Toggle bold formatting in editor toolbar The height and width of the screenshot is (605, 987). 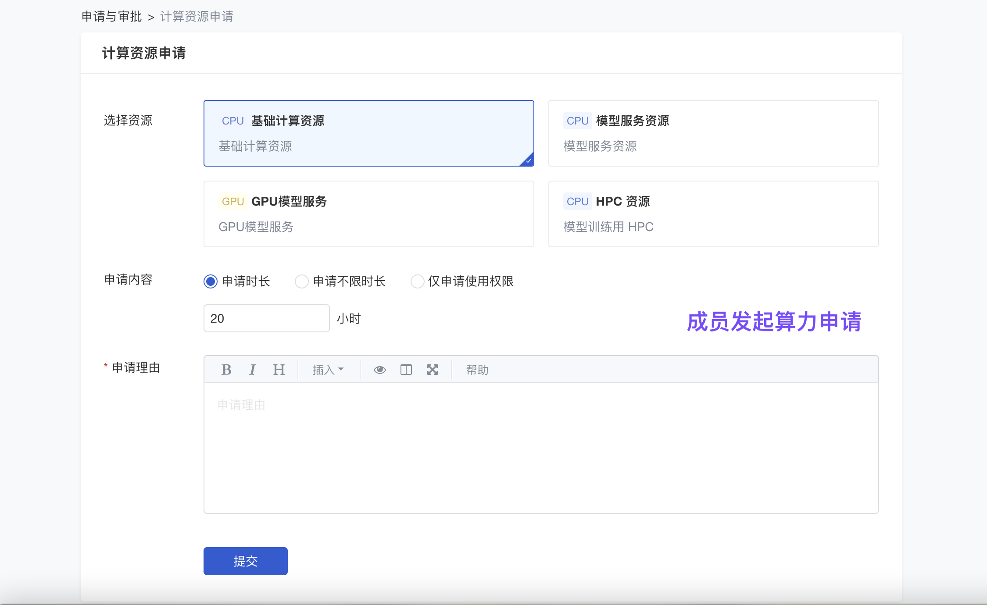click(226, 370)
